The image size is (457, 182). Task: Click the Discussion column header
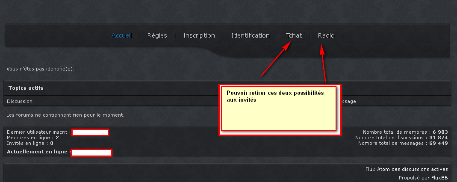pos(20,101)
